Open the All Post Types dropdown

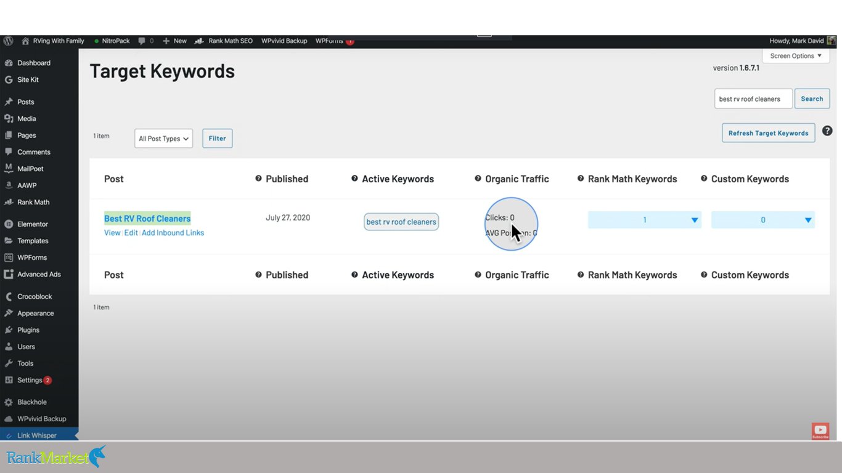point(163,139)
